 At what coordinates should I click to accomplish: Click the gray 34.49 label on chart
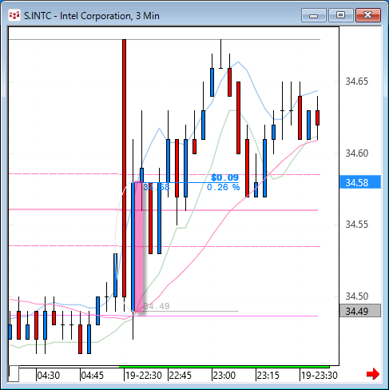coord(157,306)
